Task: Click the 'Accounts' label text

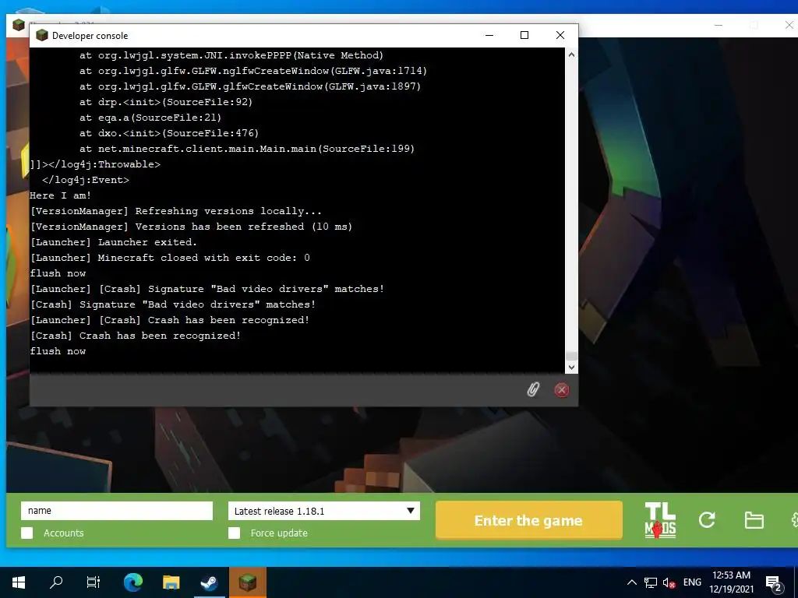Action: pyautogui.click(x=64, y=533)
